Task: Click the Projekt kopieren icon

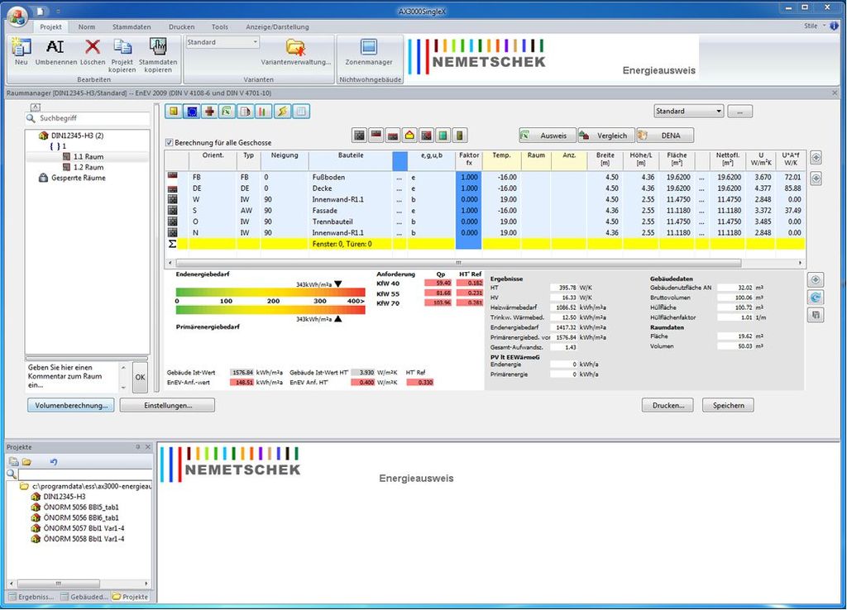Action: click(122, 47)
